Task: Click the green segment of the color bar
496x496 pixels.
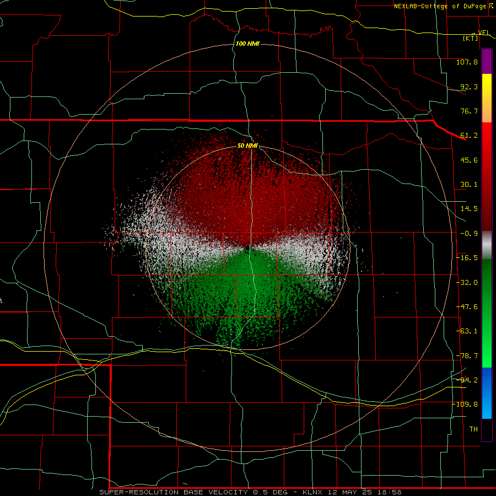Action: [487, 313]
